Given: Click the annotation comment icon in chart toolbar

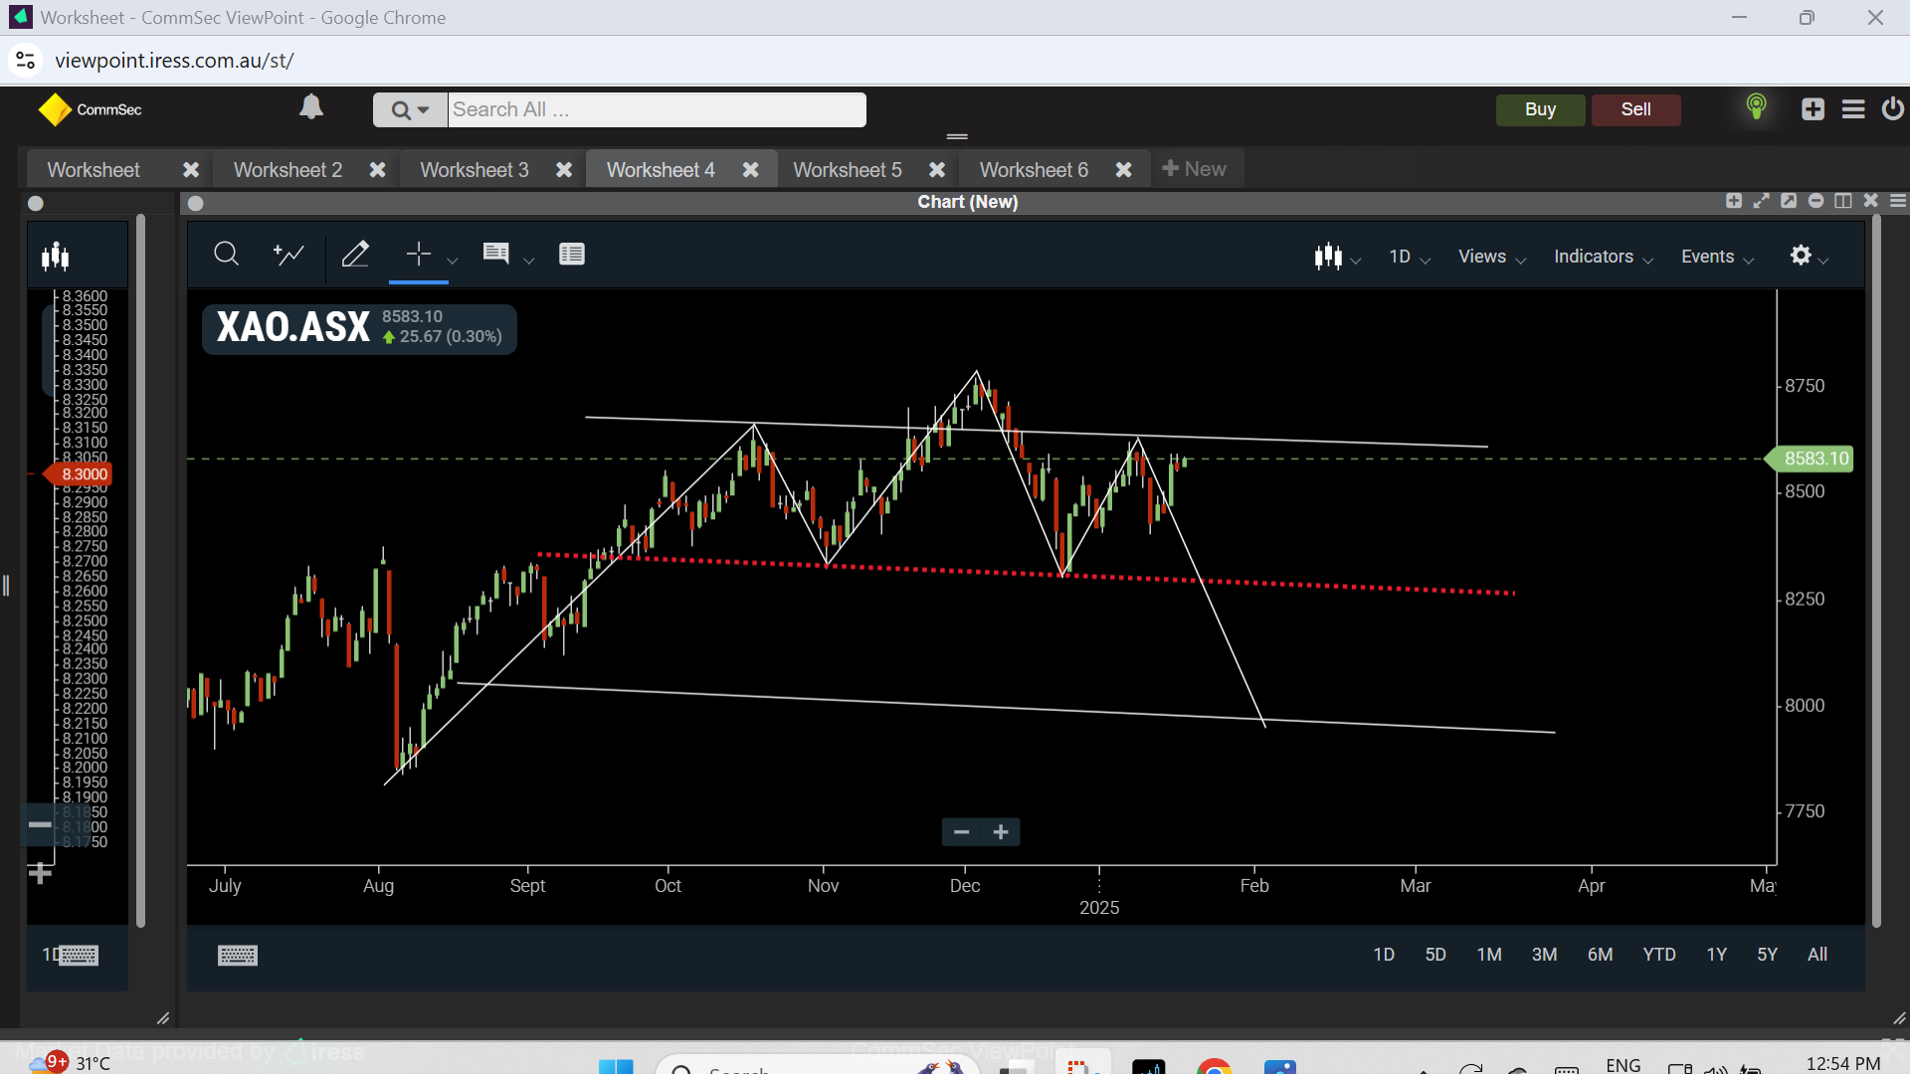Looking at the screenshot, I should tap(495, 254).
